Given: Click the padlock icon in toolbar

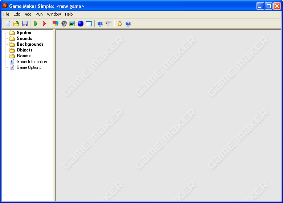Looking at the screenshot, I should [x=120, y=24].
